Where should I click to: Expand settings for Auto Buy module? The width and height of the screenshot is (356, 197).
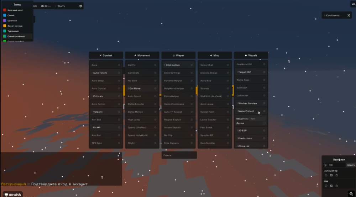point(228,81)
